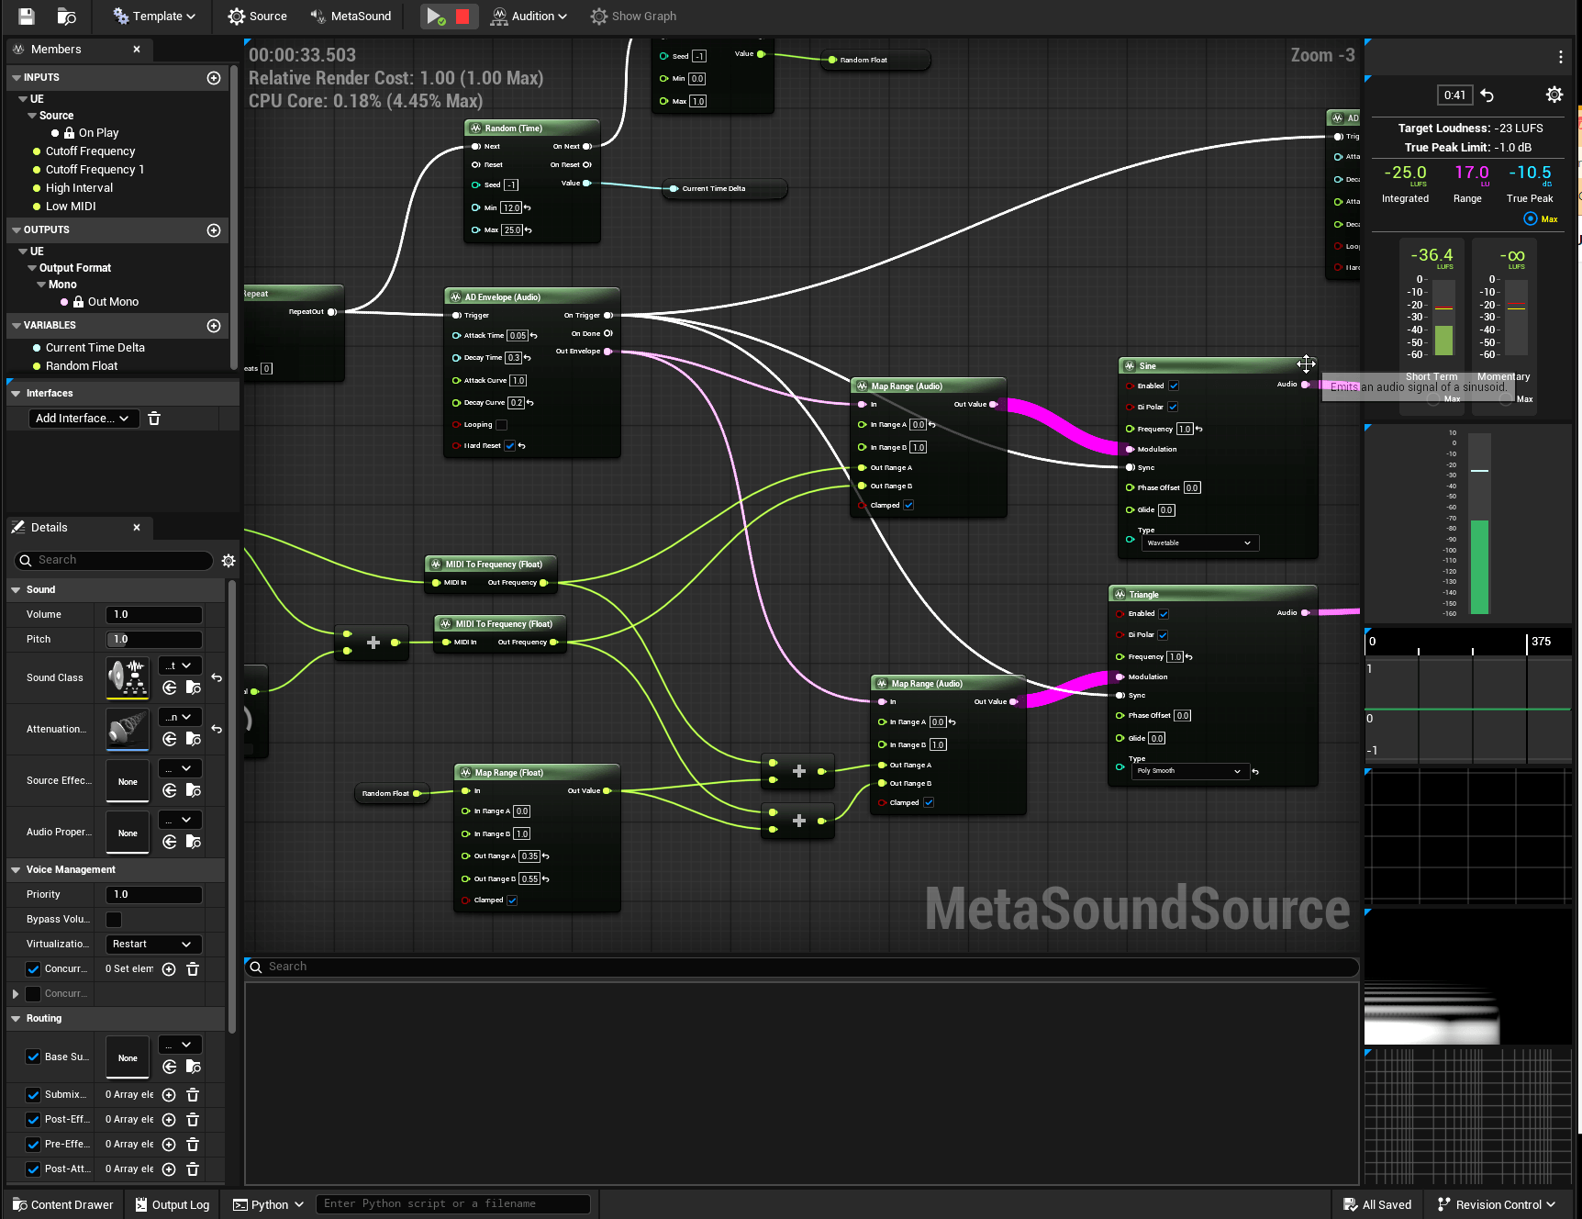
Task: Browse to Source Effect asset icon
Action: pyautogui.click(x=194, y=791)
